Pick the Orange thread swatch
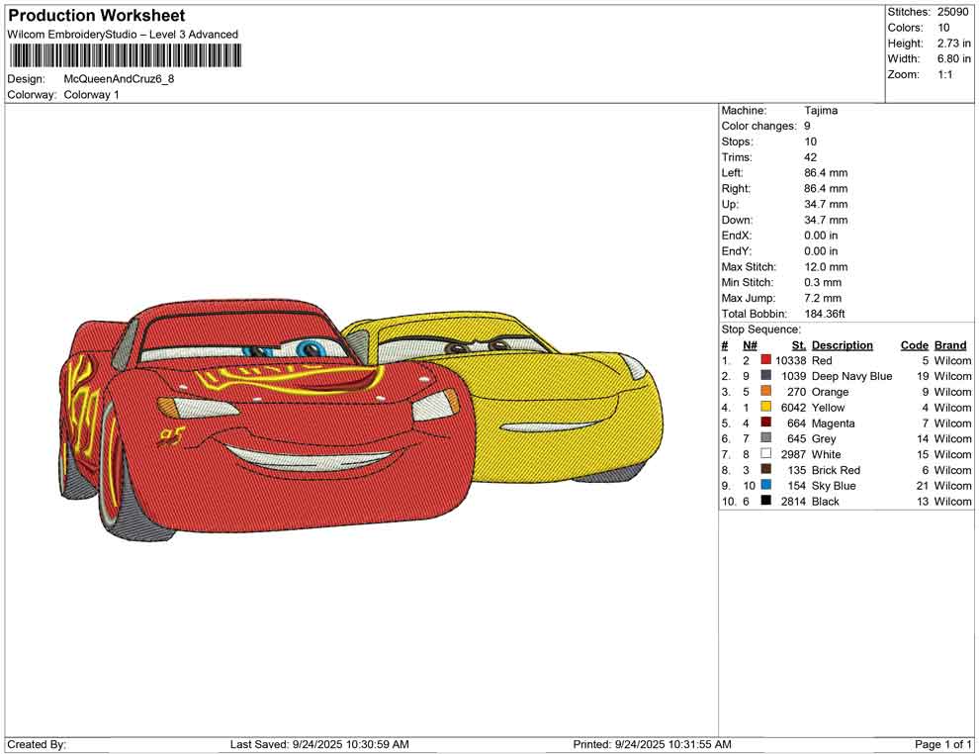This screenshot has height=754, width=979. coord(765,392)
